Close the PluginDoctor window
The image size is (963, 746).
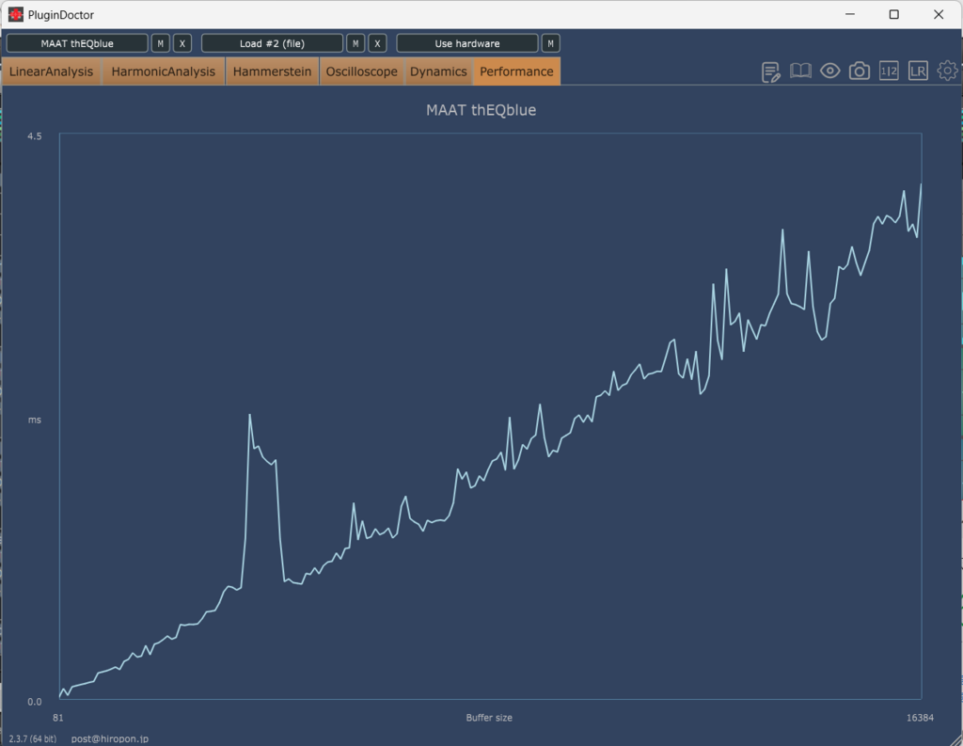(x=939, y=14)
